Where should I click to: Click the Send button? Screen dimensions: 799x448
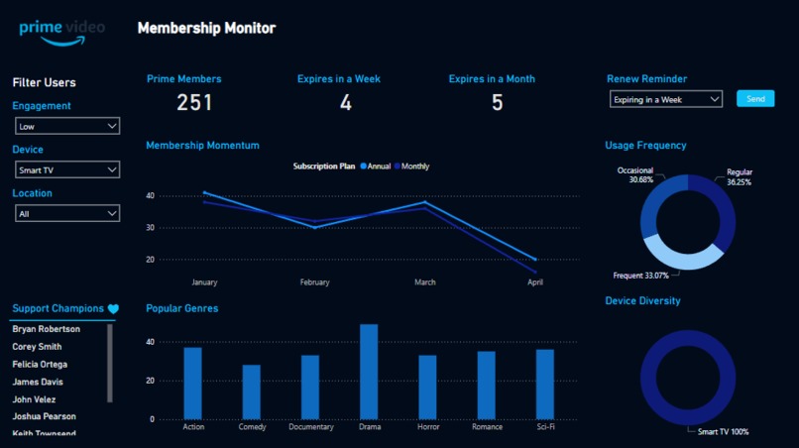pyautogui.click(x=755, y=99)
